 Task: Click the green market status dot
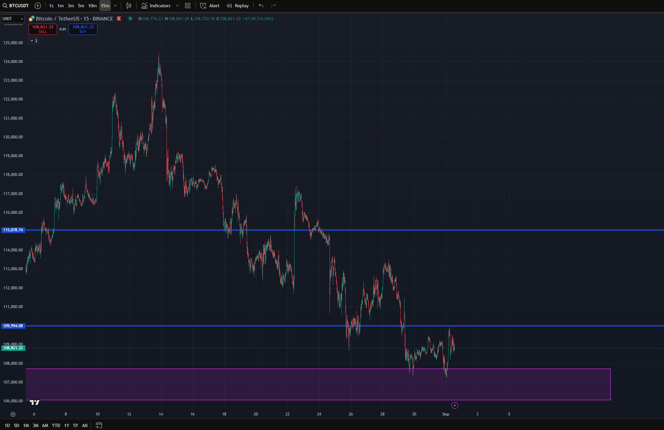[x=130, y=18]
